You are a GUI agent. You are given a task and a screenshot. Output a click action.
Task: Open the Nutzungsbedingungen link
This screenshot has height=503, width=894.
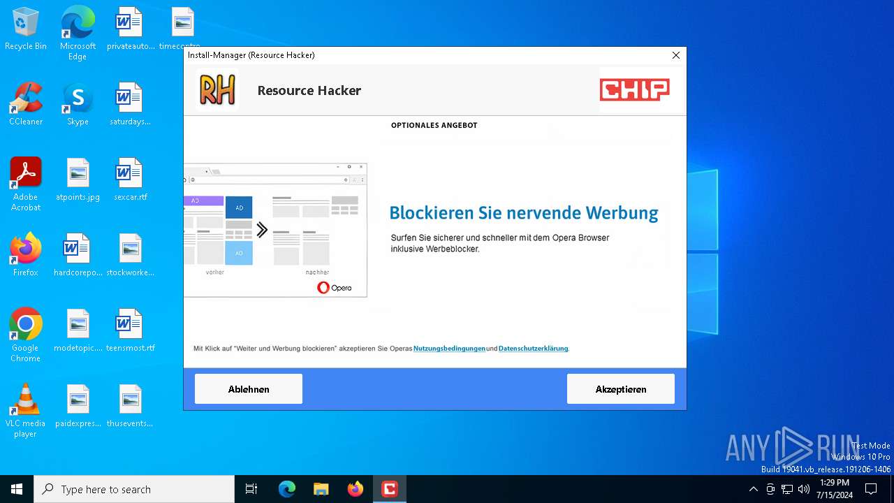coord(449,349)
